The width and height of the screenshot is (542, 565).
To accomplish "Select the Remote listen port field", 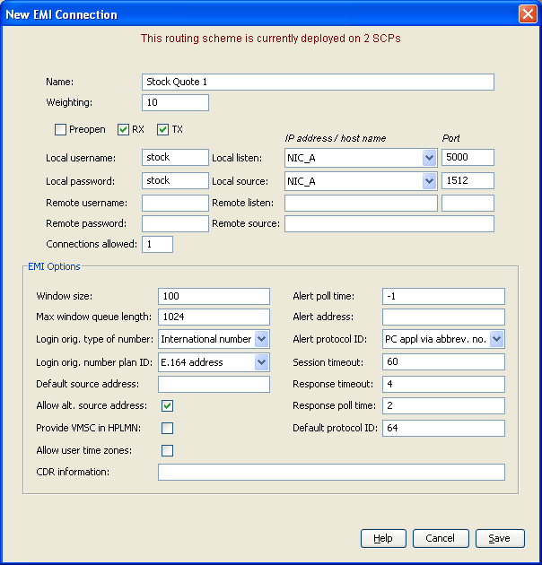I will click(x=468, y=204).
